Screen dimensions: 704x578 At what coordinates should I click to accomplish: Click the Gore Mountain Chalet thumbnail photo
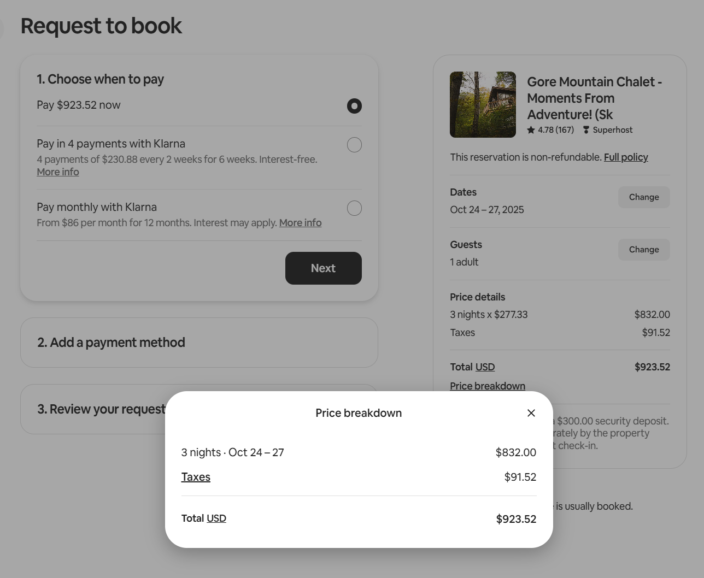(483, 104)
